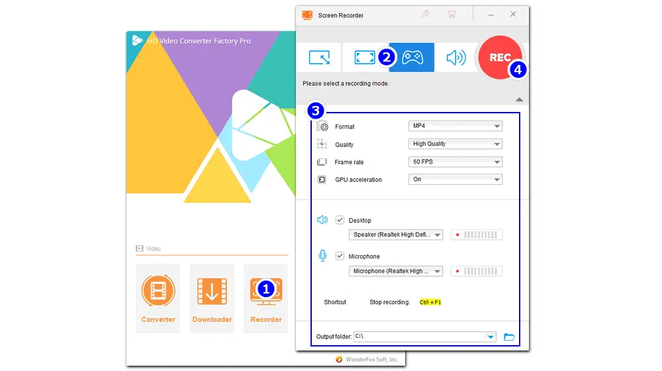This screenshot has width=662, height=371.
Task: Collapse the settings panel with the up arrow
Action: click(519, 100)
